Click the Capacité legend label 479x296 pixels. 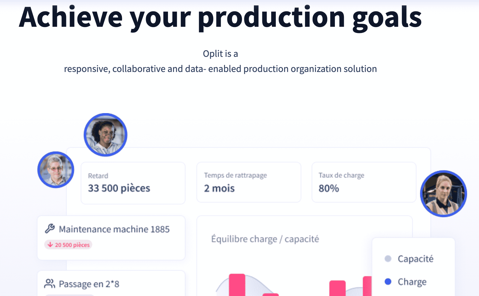pos(416,259)
